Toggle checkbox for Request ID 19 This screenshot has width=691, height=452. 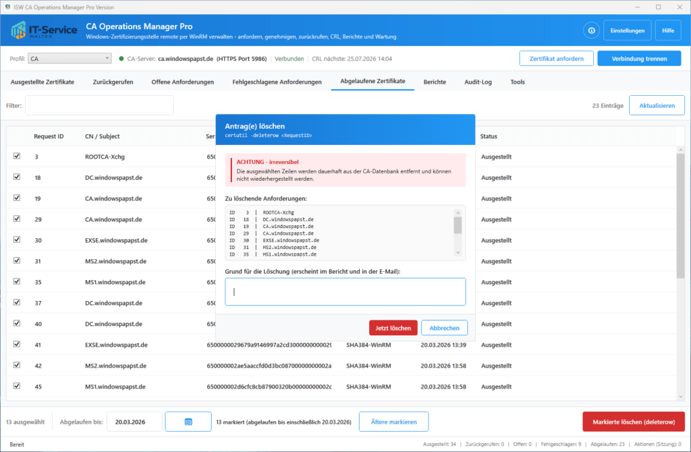[17, 198]
